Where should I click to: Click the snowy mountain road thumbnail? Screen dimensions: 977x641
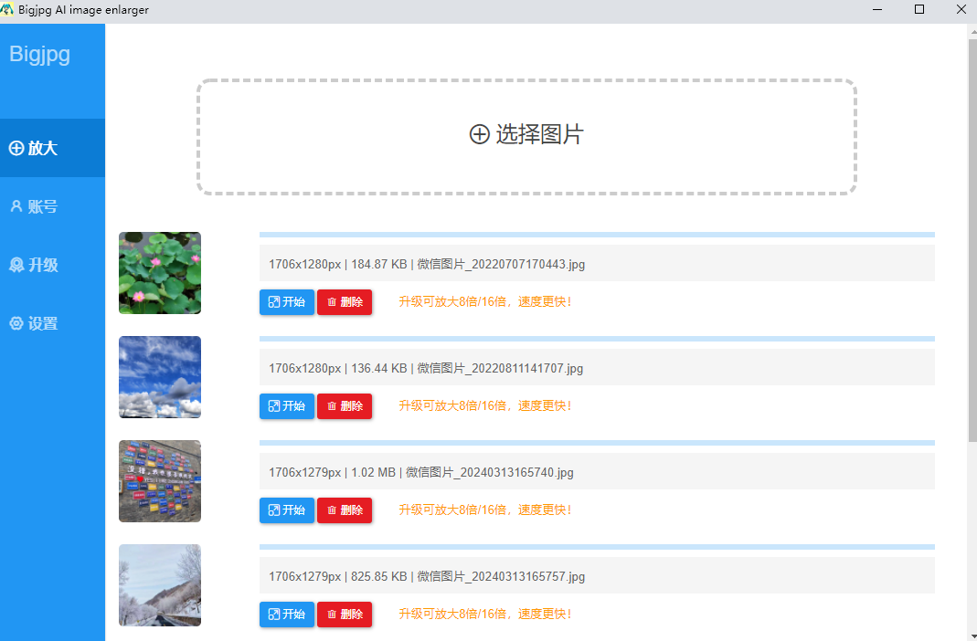160,585
